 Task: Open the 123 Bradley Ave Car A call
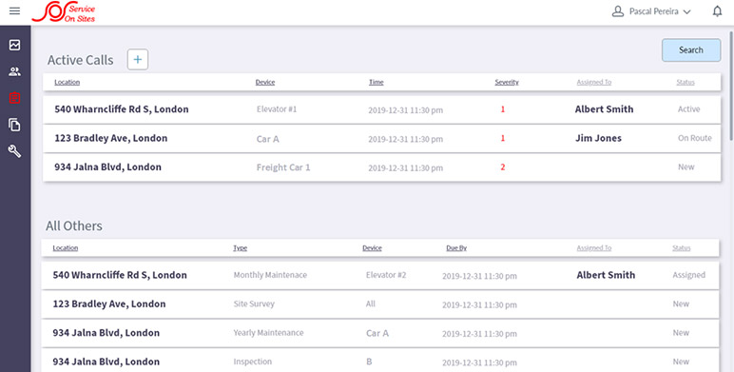[381, 139]
